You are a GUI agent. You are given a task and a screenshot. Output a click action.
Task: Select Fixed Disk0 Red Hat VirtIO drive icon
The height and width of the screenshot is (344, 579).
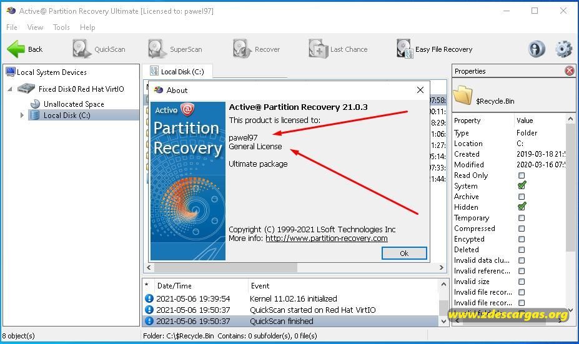click(x=26, y=89)
